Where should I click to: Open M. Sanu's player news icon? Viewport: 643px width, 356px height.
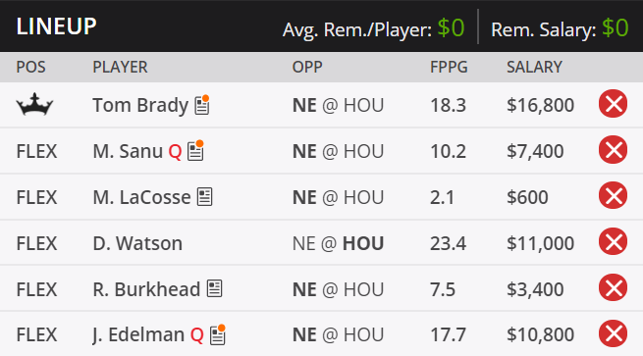click(x=195, y=151)
